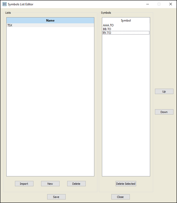The width and height of the screenshot is (177, 203).
Task: Close the window with the X button
Action: click(171, 4)
